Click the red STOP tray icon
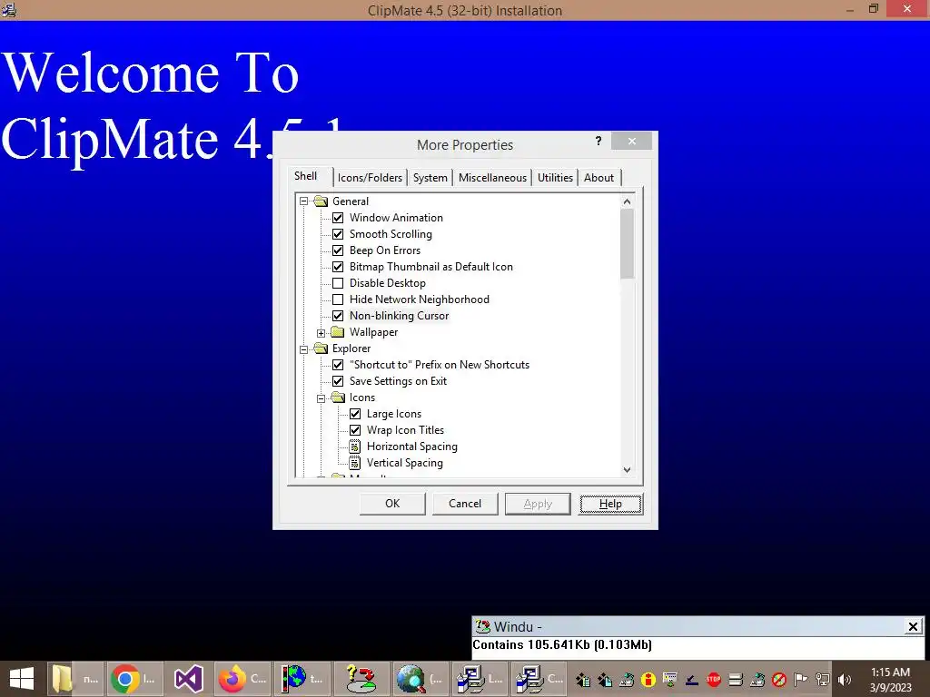 714,679
